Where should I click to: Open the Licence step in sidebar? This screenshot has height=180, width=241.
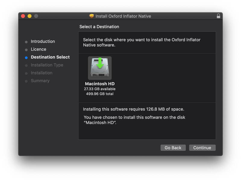point(39,49)
